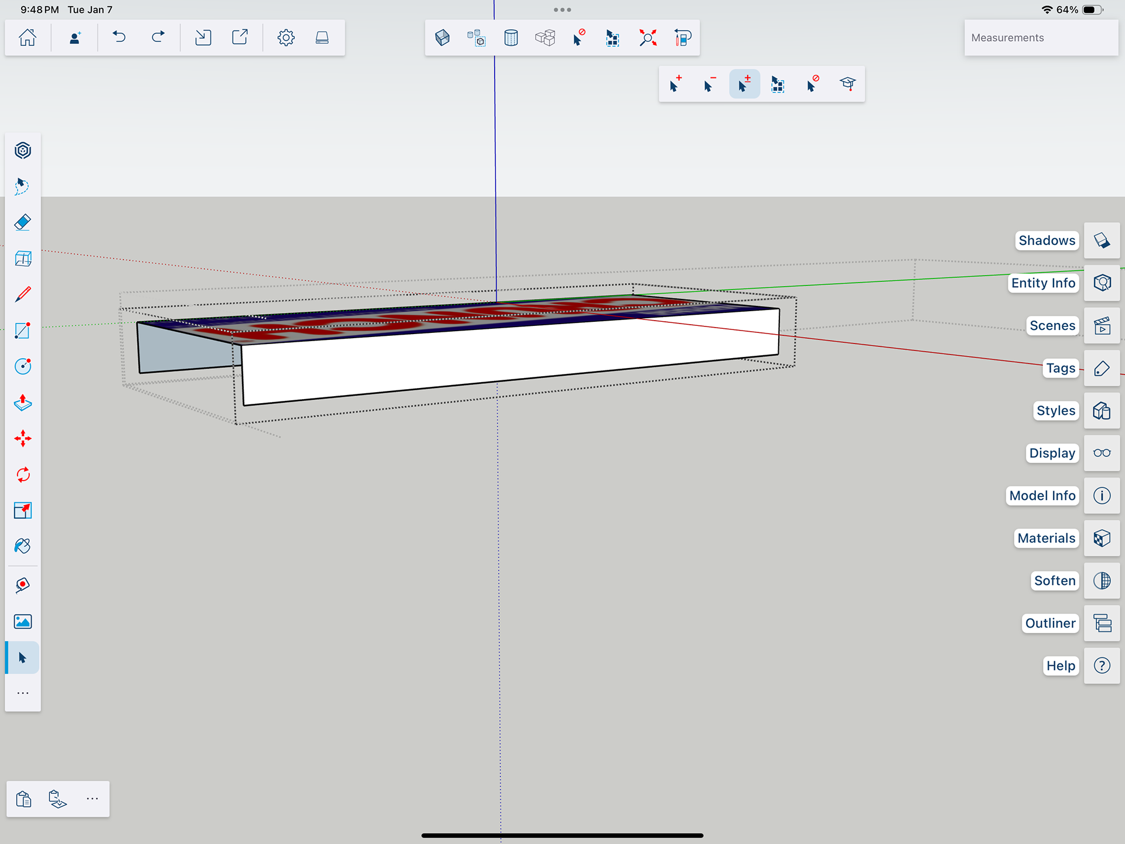Choose the Move tool with red arrows

point(23,438)
